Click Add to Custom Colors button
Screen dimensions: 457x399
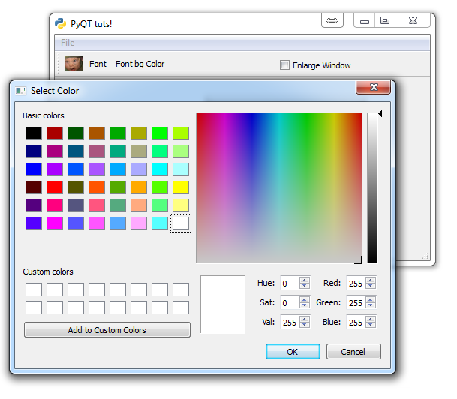click(107, 330)
